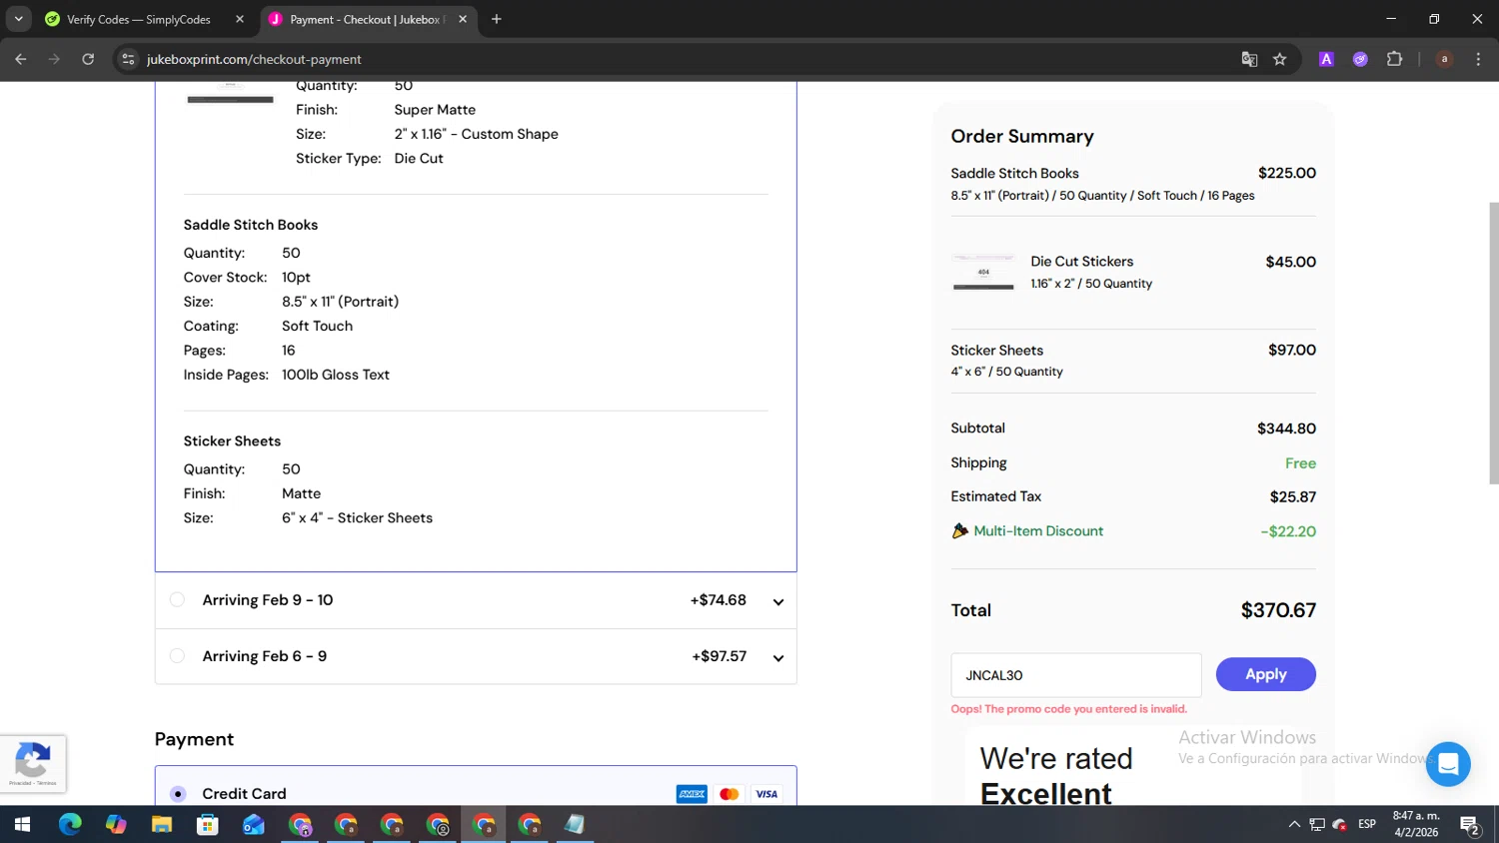The width and height of the screenshot is (1499, 843).
Task: Click the +$97.57 shipping upcharge
Action: point(720,656)
